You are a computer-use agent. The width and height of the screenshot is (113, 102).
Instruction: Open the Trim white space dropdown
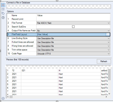click(73, 50)
